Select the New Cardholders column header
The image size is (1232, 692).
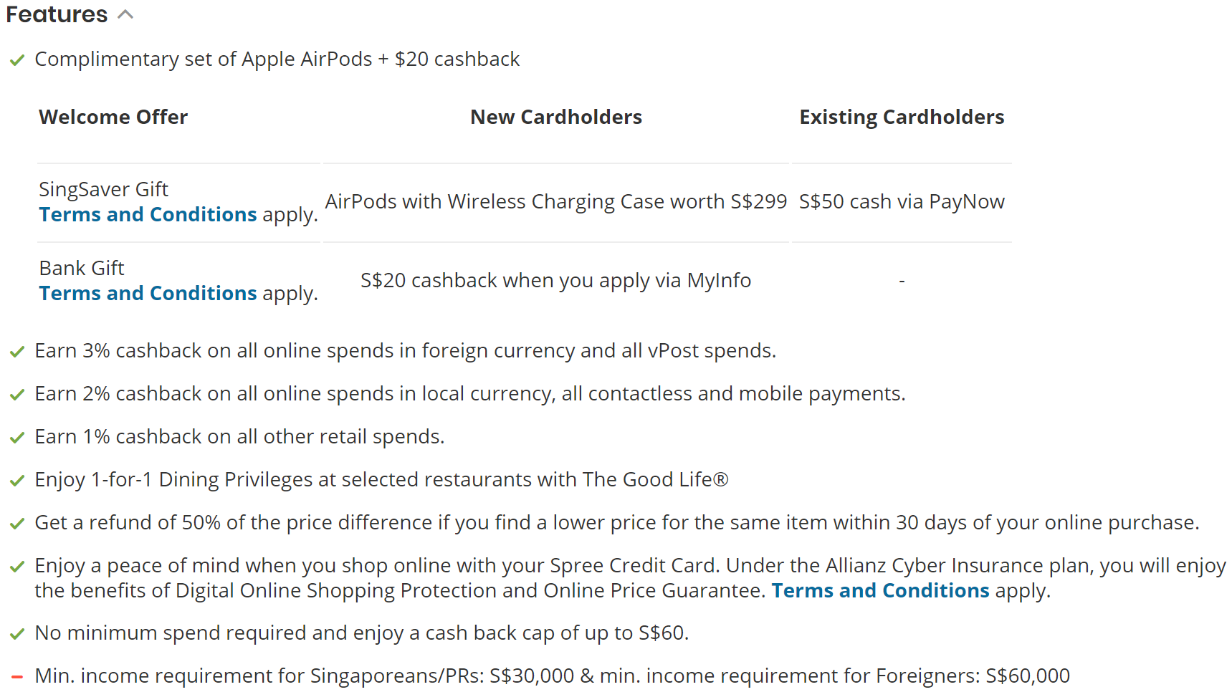pos(556,117)
